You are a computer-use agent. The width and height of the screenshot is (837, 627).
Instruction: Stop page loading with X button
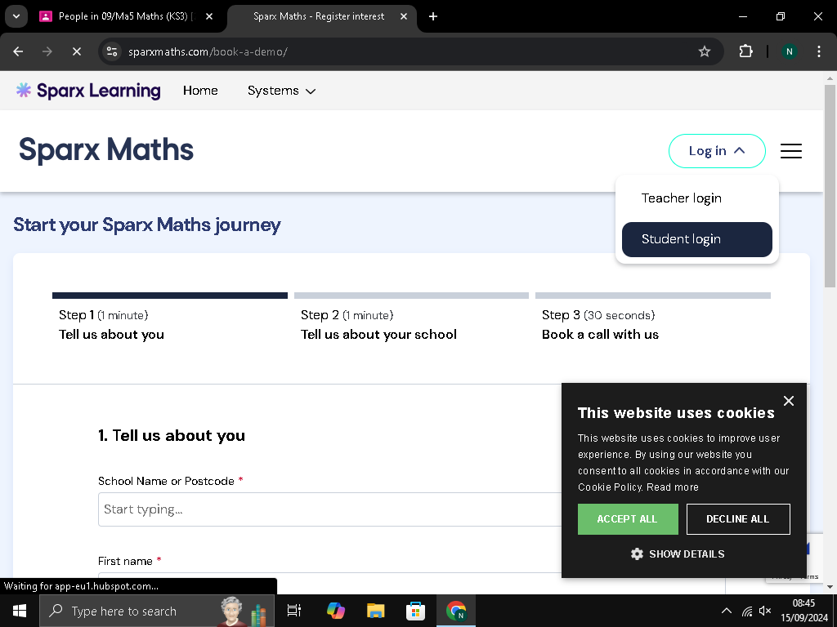[76, 51]
